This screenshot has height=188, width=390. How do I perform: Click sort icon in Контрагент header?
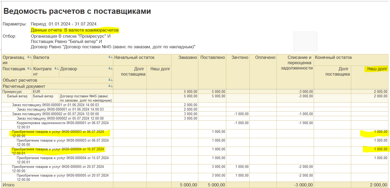point(56,69)
